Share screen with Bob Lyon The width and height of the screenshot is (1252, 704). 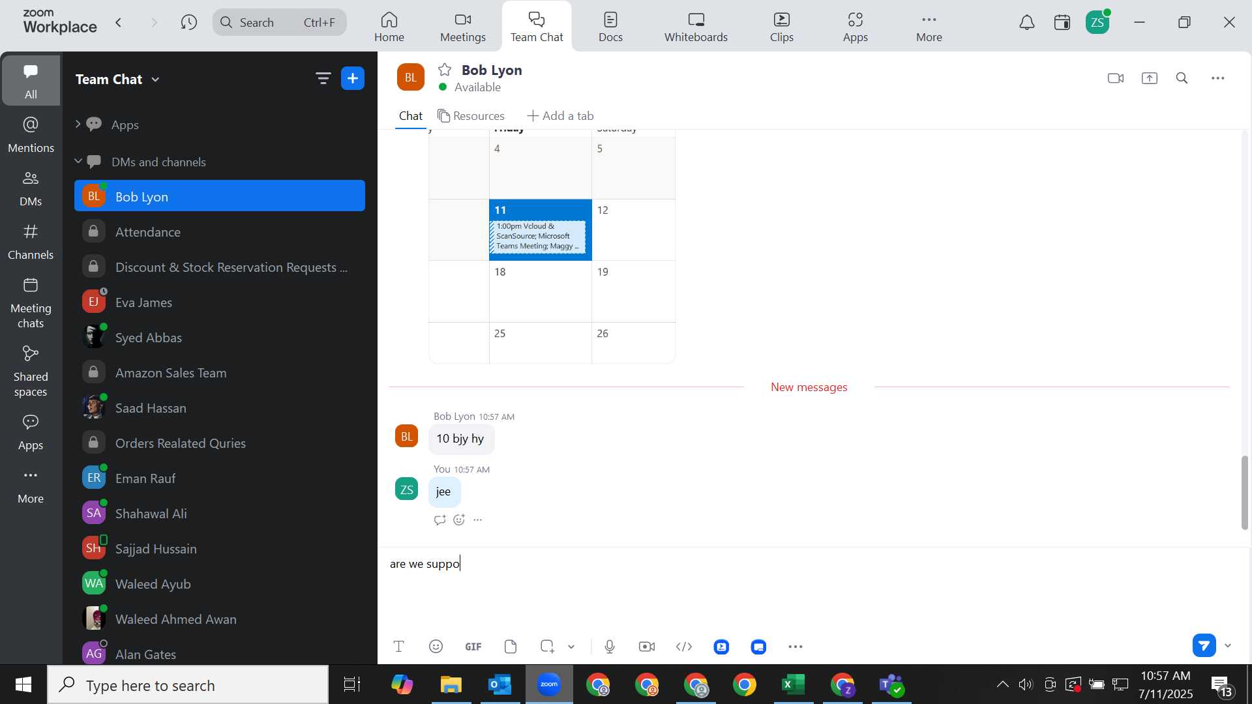tap(1150, 78)
